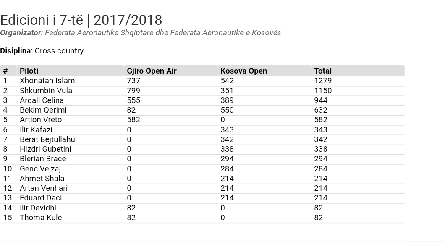Screen dimensions: 445x242
Task: Click on Hizdri Gubetini's name
Action: [45, 149]
